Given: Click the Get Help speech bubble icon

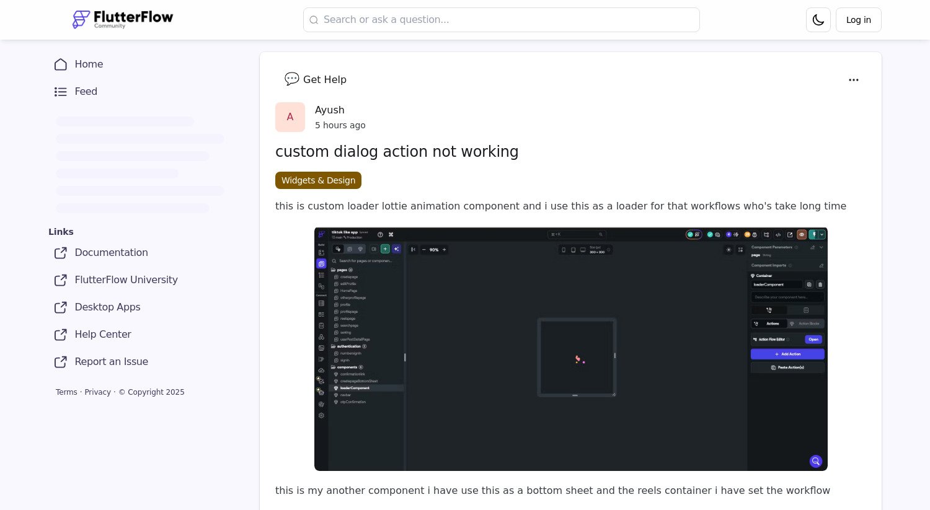Looking at the screenshot, I should point(291,79).
